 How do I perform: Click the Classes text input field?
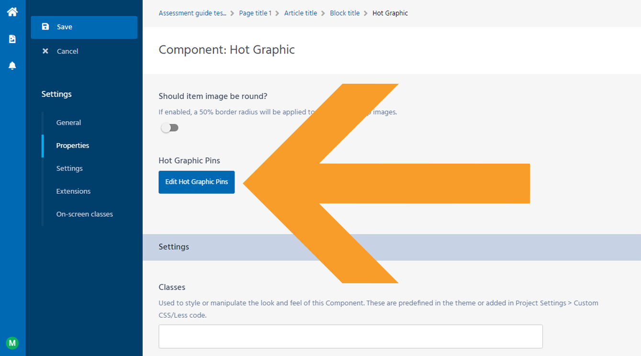point(350,336)
